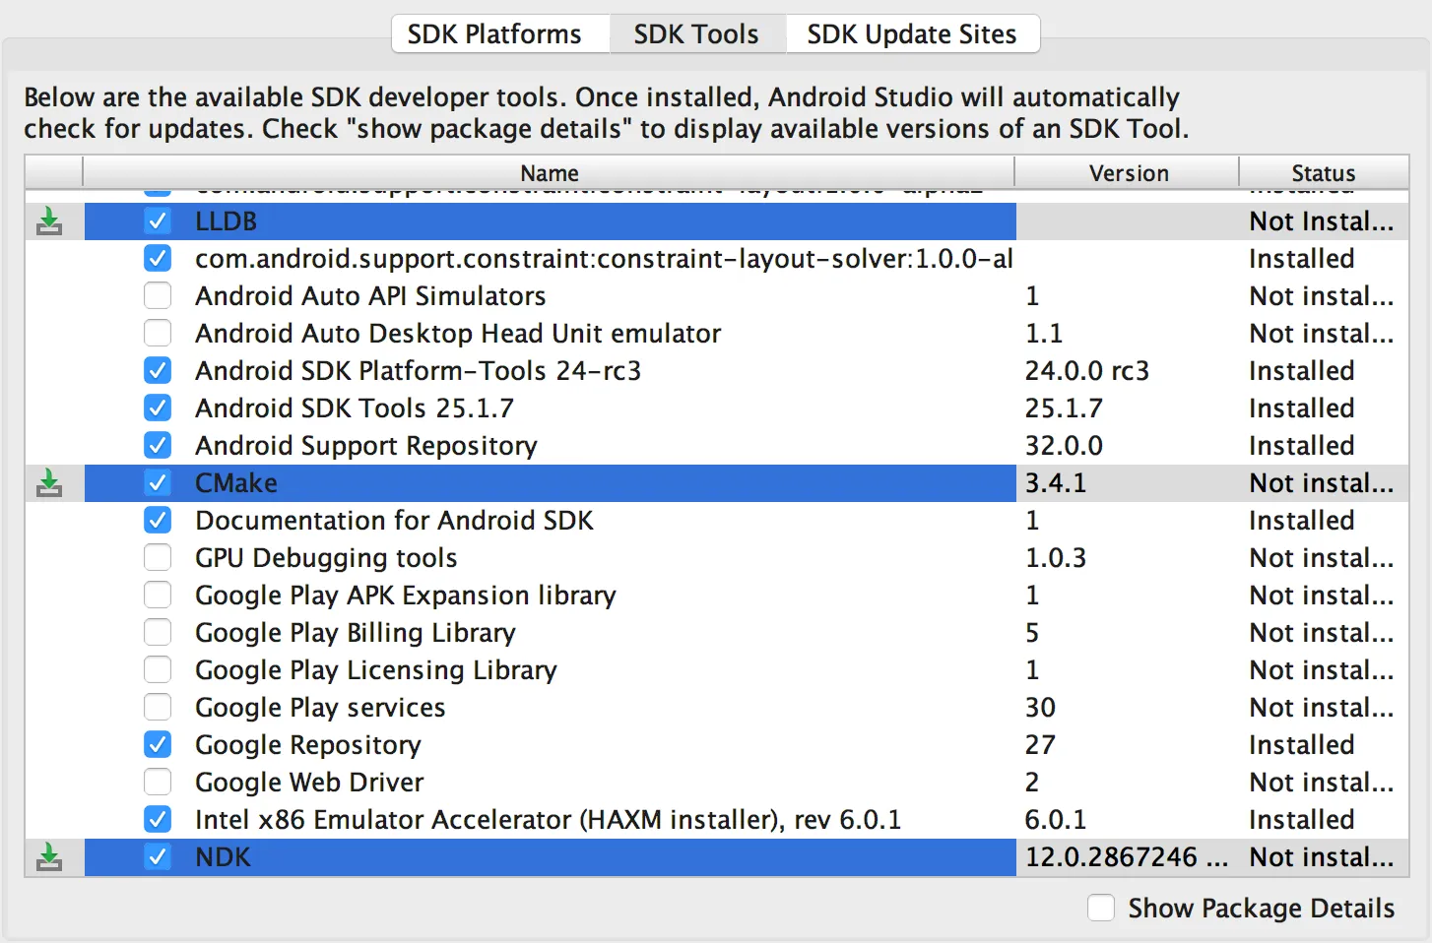Sort by the Status column header
Image resolution: width=1432 pixels, height=943 pixels.
pyautogui.click(x=1323, y=173)
